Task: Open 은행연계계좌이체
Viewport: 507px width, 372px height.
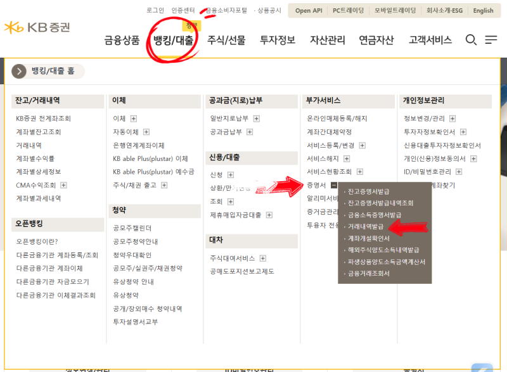Action: tap(139, 145)
